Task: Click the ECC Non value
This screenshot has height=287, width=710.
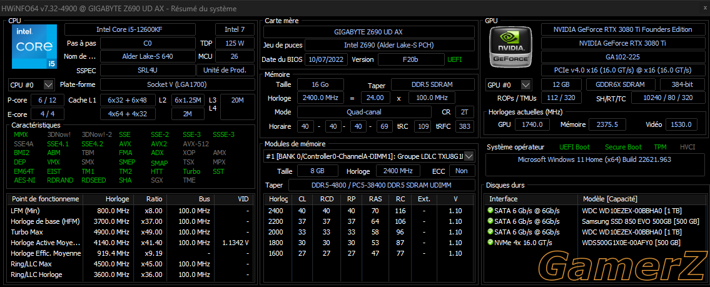Action: pyautogui.click(x=462, y=171)
